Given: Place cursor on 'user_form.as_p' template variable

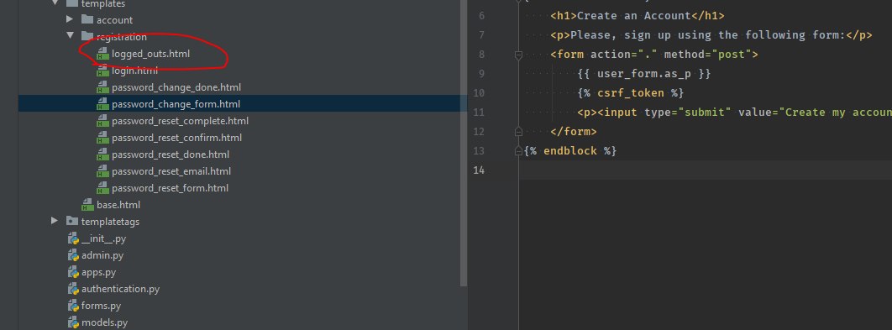Looking at the screenshot, I should point(644,73).
